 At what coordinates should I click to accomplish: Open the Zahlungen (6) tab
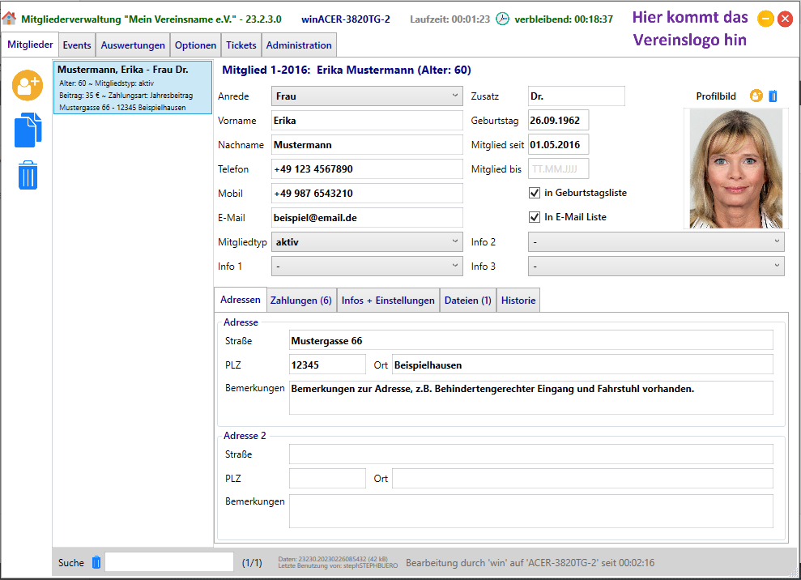[300, 301]
